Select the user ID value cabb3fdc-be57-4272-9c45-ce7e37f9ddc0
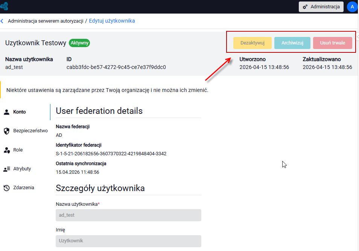This screenshot has width=359, height=251. pos(116,67)
